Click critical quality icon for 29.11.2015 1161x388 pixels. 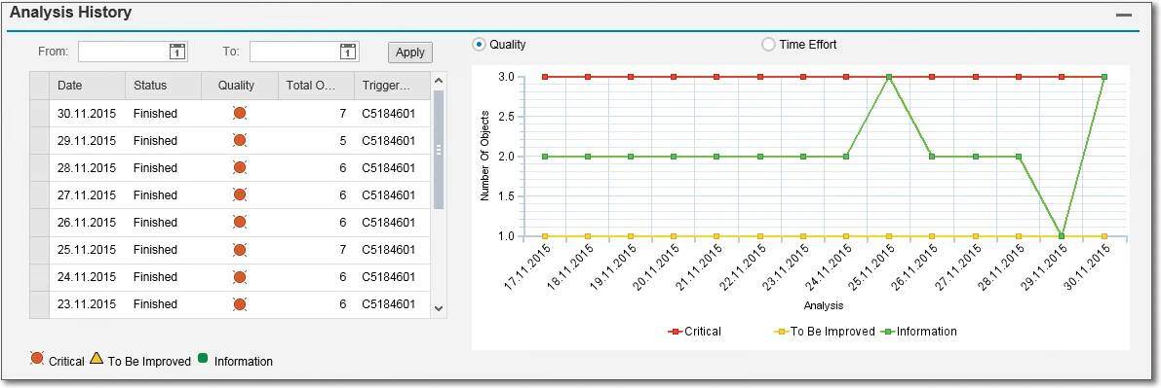click(239, 140)
